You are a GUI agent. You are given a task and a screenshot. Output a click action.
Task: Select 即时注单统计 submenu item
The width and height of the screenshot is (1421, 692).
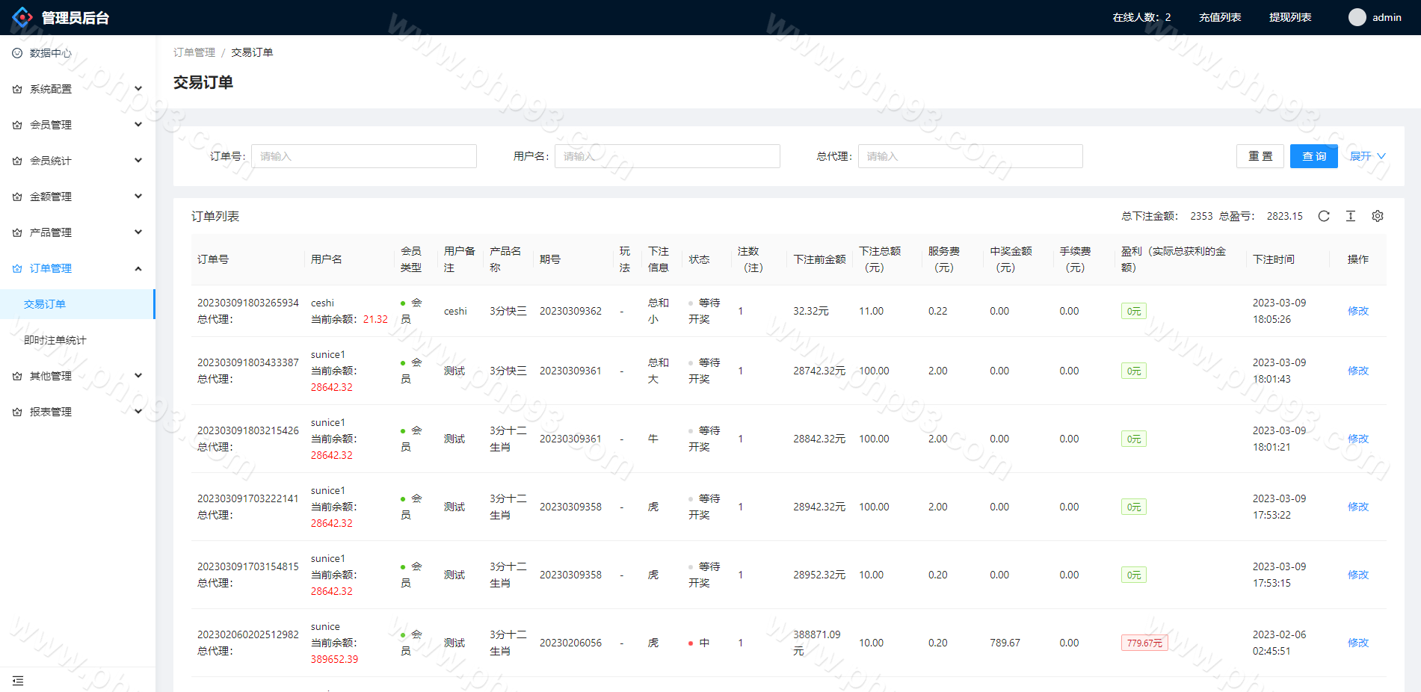click(55, 340)
